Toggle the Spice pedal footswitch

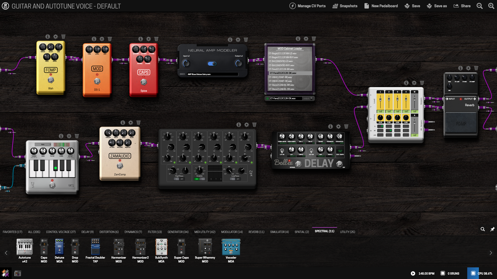pyautogui.click(x=144, y=82)
